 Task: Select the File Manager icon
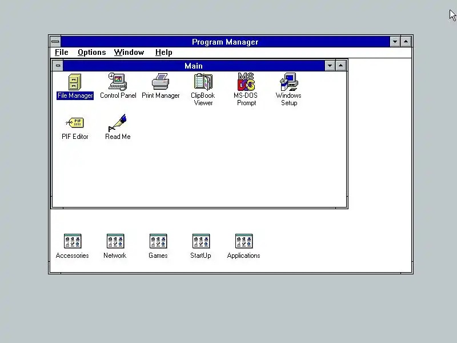75,82
